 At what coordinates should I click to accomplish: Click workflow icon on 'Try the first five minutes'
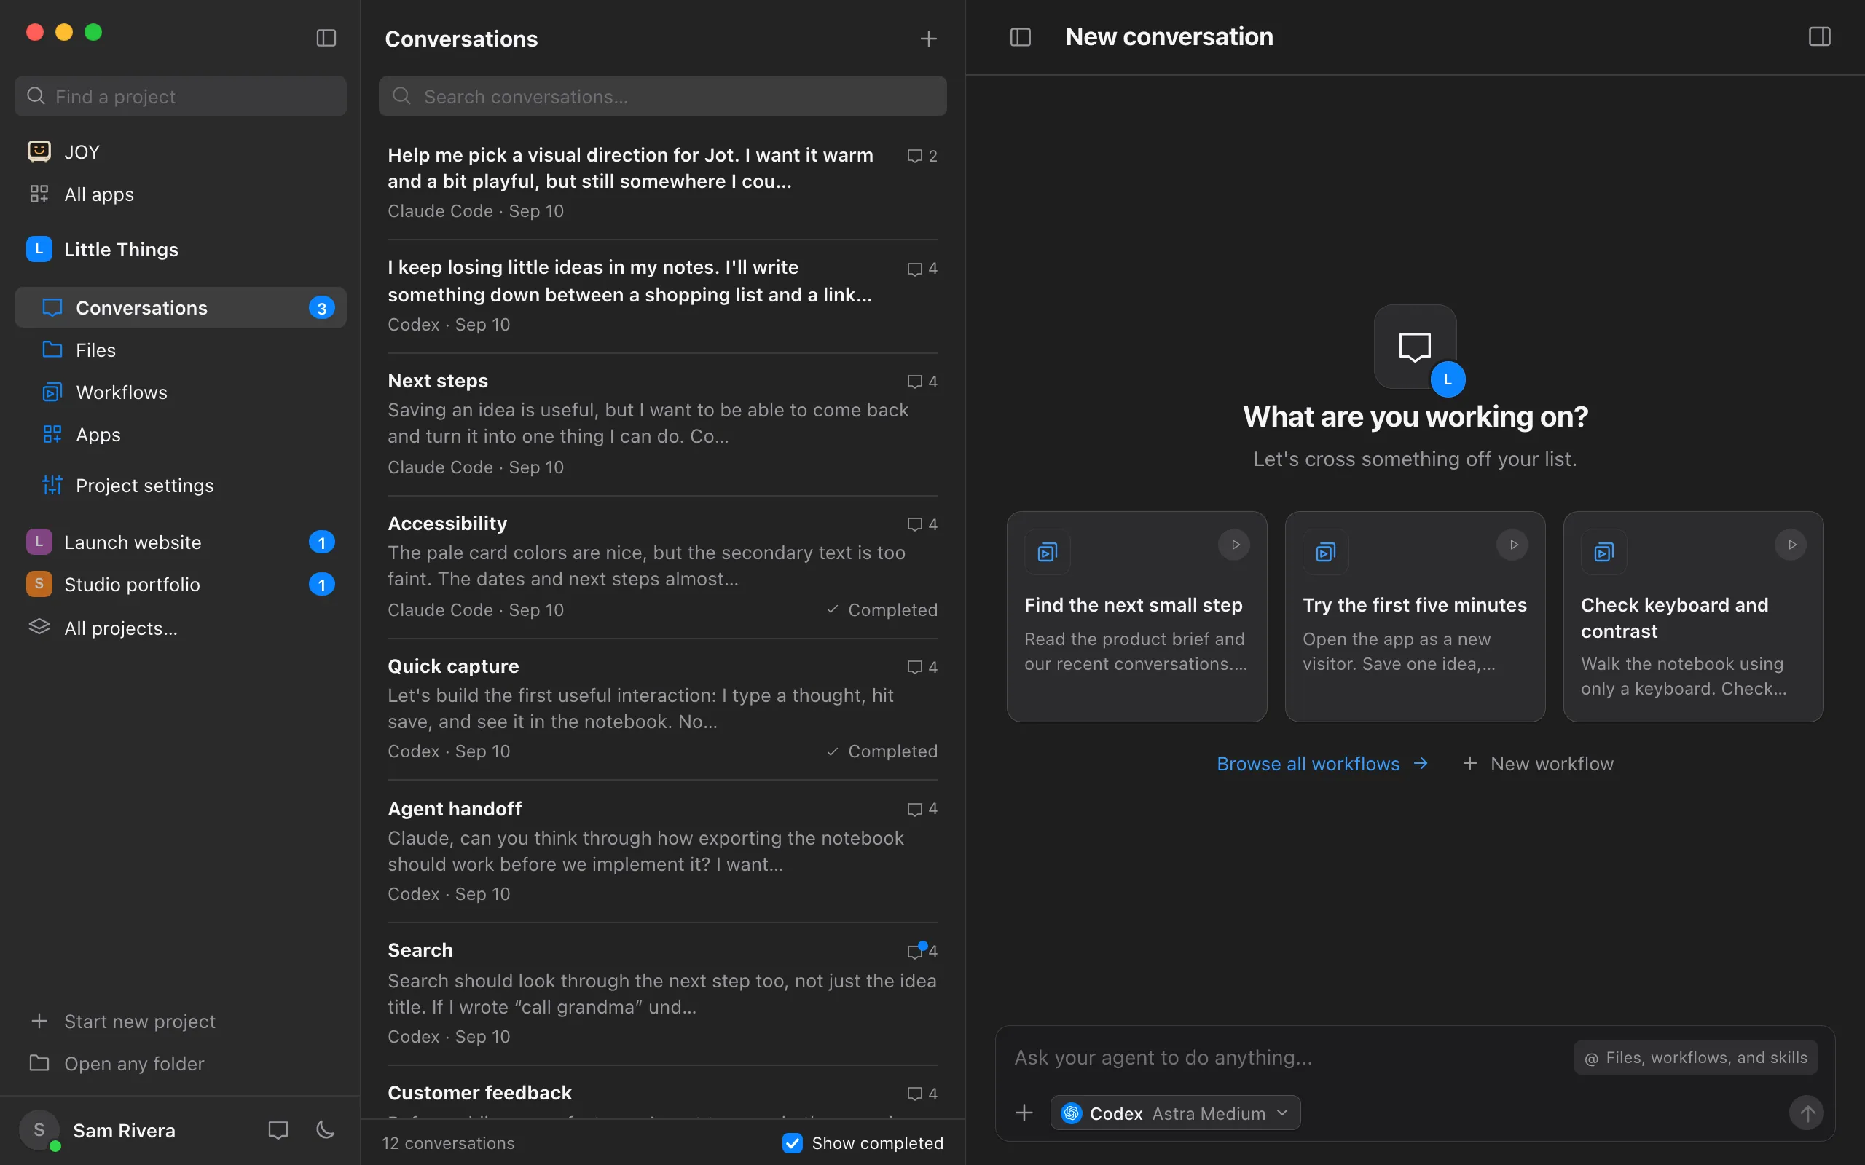(x=1326, y=552)
